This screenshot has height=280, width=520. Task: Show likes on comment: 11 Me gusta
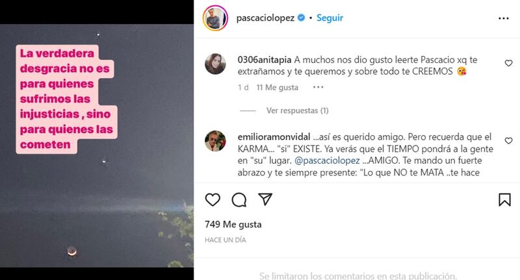[x=278, y=88]
